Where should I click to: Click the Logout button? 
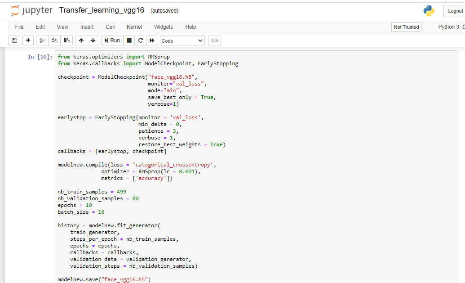[x=455, y=11]
